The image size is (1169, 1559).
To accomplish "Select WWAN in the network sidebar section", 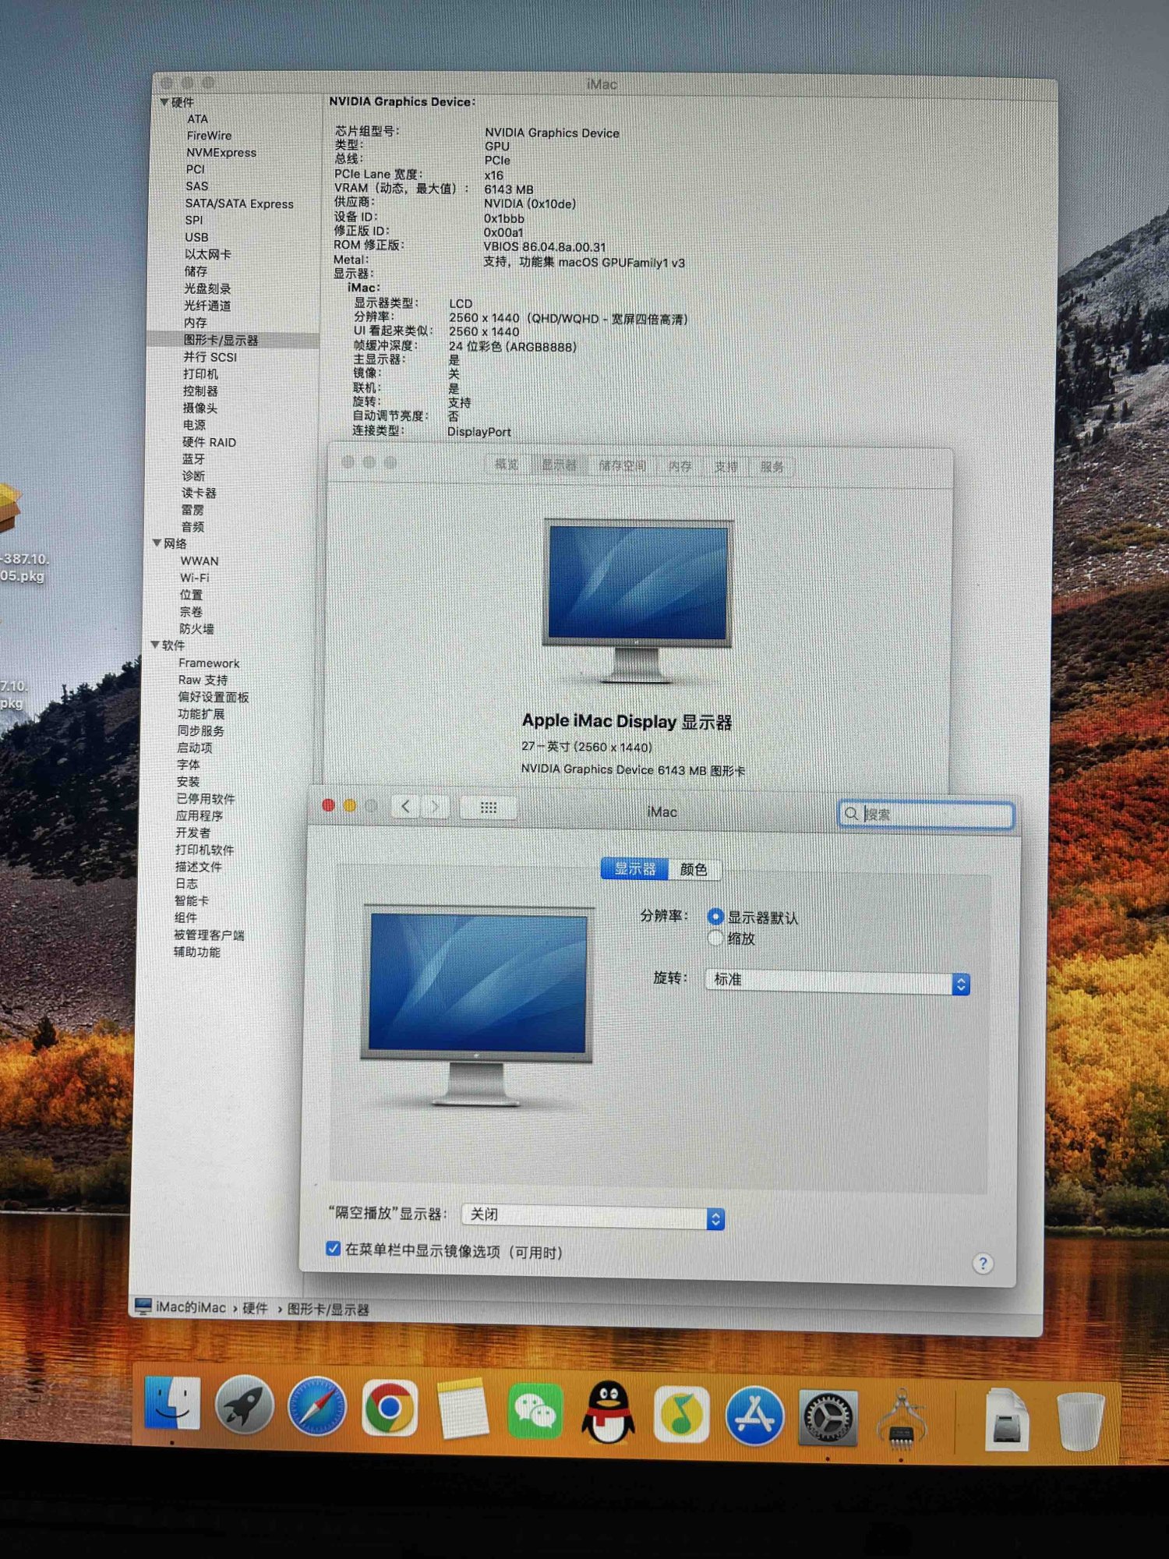I will 200,560.
